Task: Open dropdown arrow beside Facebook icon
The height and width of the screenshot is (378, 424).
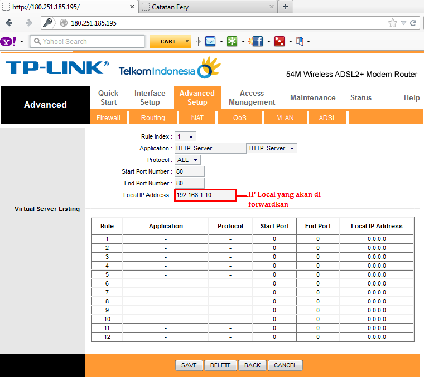Action: click(x=269, y=42)
